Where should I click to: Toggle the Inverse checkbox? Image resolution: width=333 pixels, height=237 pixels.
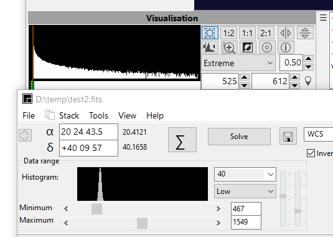click(311, 153)
